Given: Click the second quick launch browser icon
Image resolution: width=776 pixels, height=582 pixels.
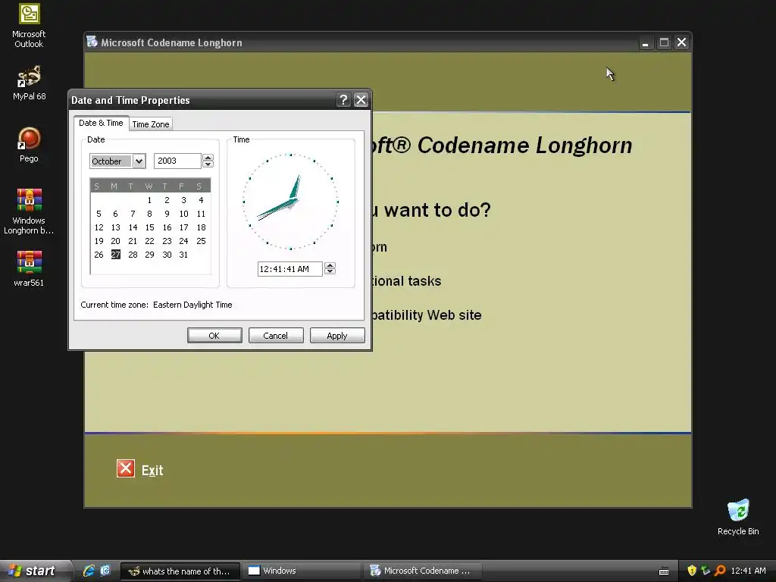Looking at the screenshot, I should pos(105,571).
